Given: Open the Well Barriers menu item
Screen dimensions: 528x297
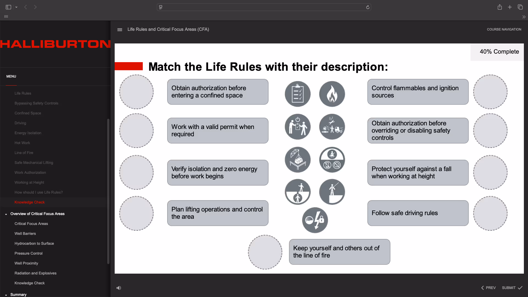Looking at the screenshot, I should (x=25, y=233).
